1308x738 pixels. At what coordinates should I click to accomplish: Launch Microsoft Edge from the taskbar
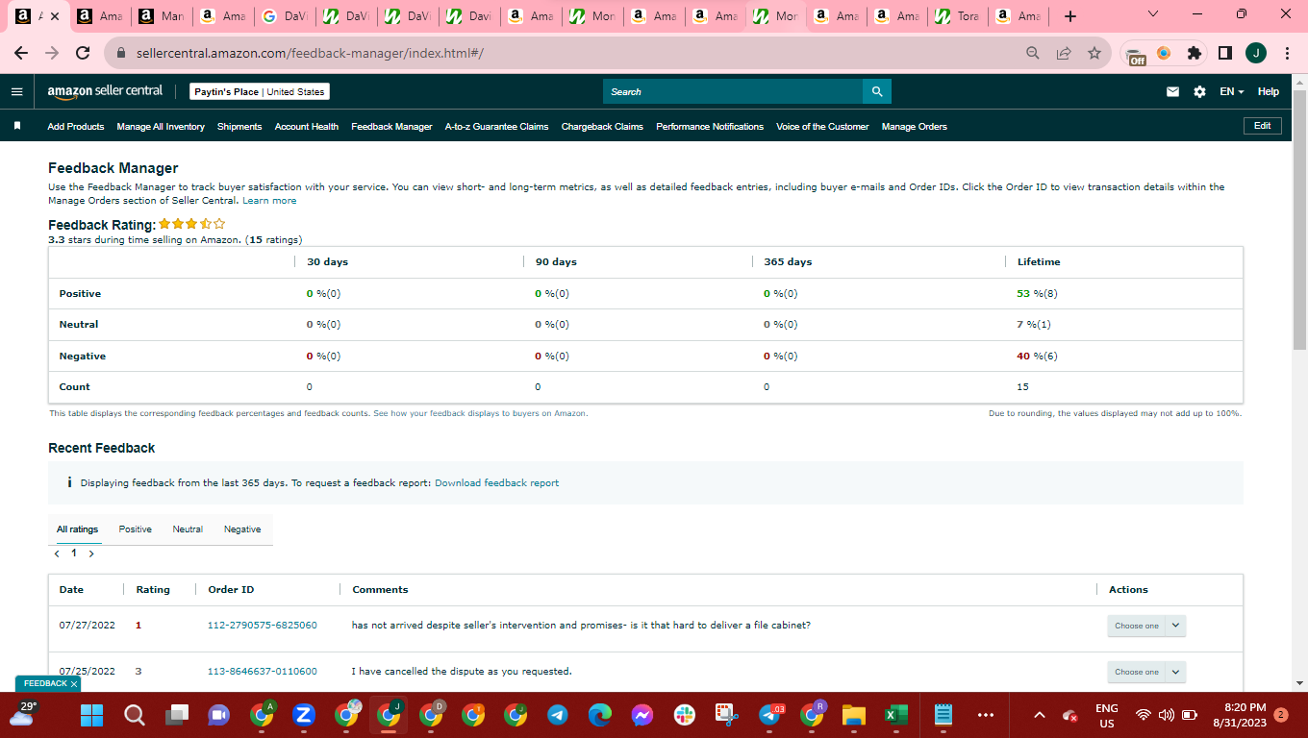click(x=599, y=715)
